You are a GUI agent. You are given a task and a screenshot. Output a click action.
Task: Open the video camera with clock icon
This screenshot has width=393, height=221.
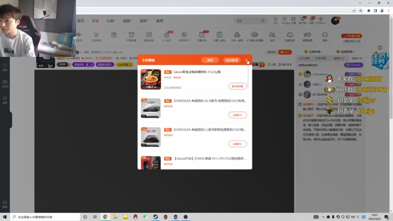point(308,35)
